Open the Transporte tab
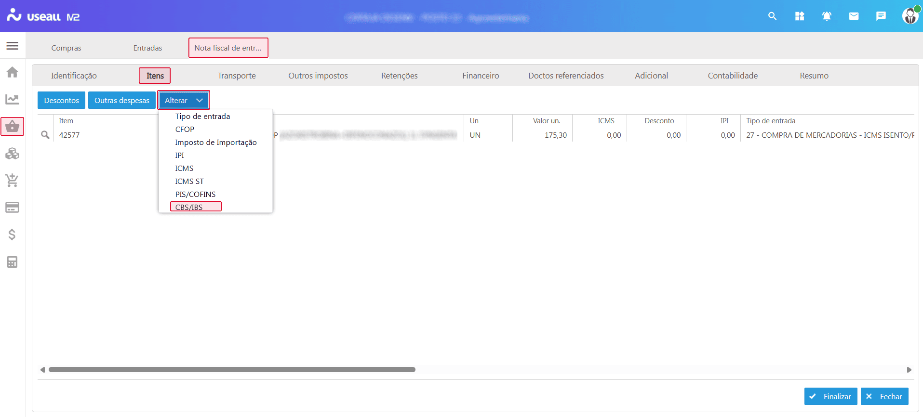 [237, 76]
